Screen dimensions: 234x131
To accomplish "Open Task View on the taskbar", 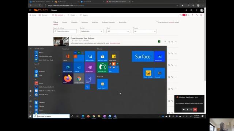I will click(x=78, y=116).
